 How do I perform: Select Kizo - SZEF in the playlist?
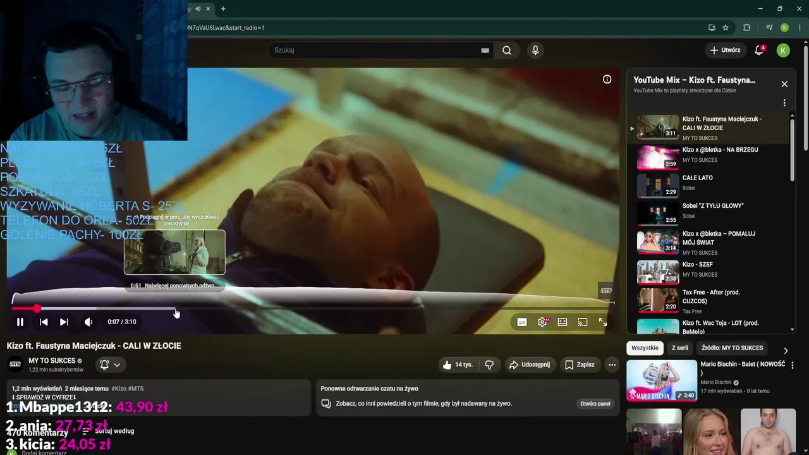pos(708,272)
